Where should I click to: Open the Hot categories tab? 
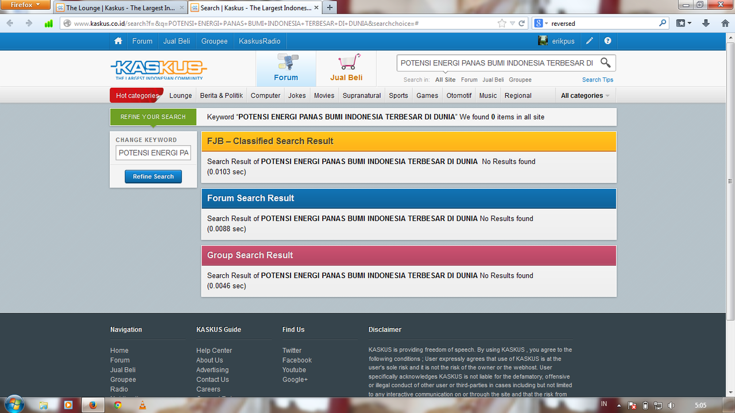click(x=137, y=96)
